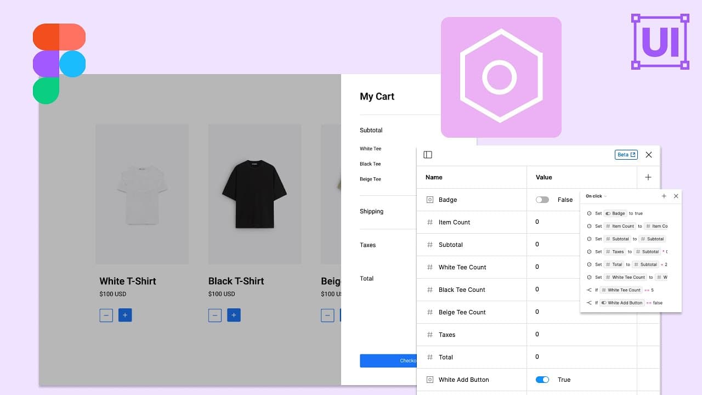702x395 pixels.
Task: Click the conditional icon for If White Add Button
Action: pyautogui.click(x=589, y=303)
